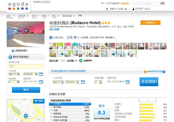The image size is (174, 122).
Task: Click 查看酒店資料 link
Action: [21, 51]
